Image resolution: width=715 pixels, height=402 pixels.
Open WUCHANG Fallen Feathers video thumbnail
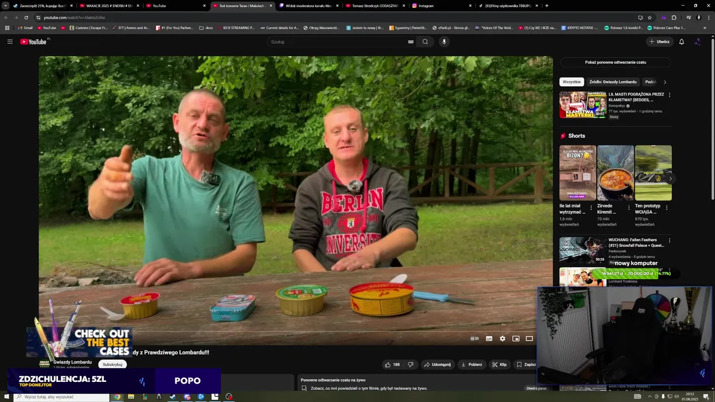pyautogui.click(x=583, y=250)
